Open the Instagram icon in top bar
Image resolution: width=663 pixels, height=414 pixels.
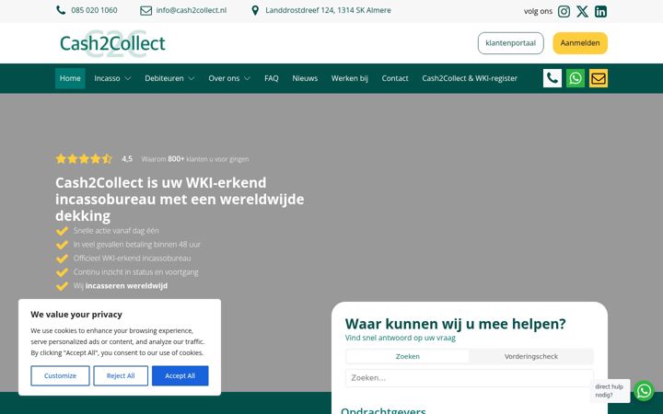564,11
